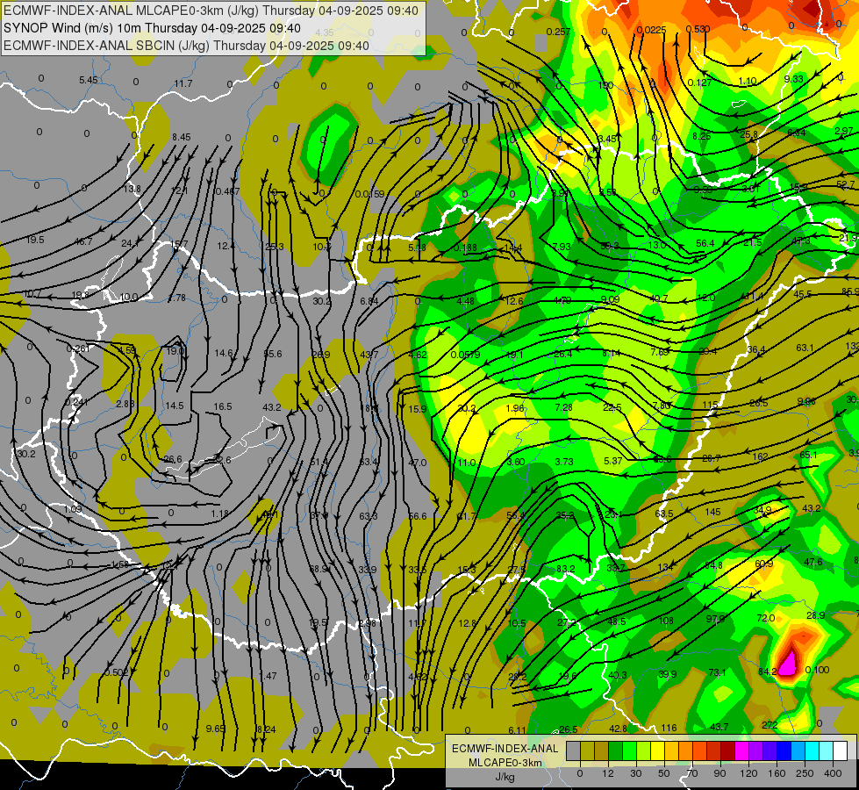Click the map value 0.261
The width and height of the screenshot is (859, 790).
click(78, 348)
